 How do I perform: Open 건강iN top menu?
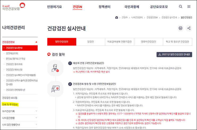click(78, 7)
